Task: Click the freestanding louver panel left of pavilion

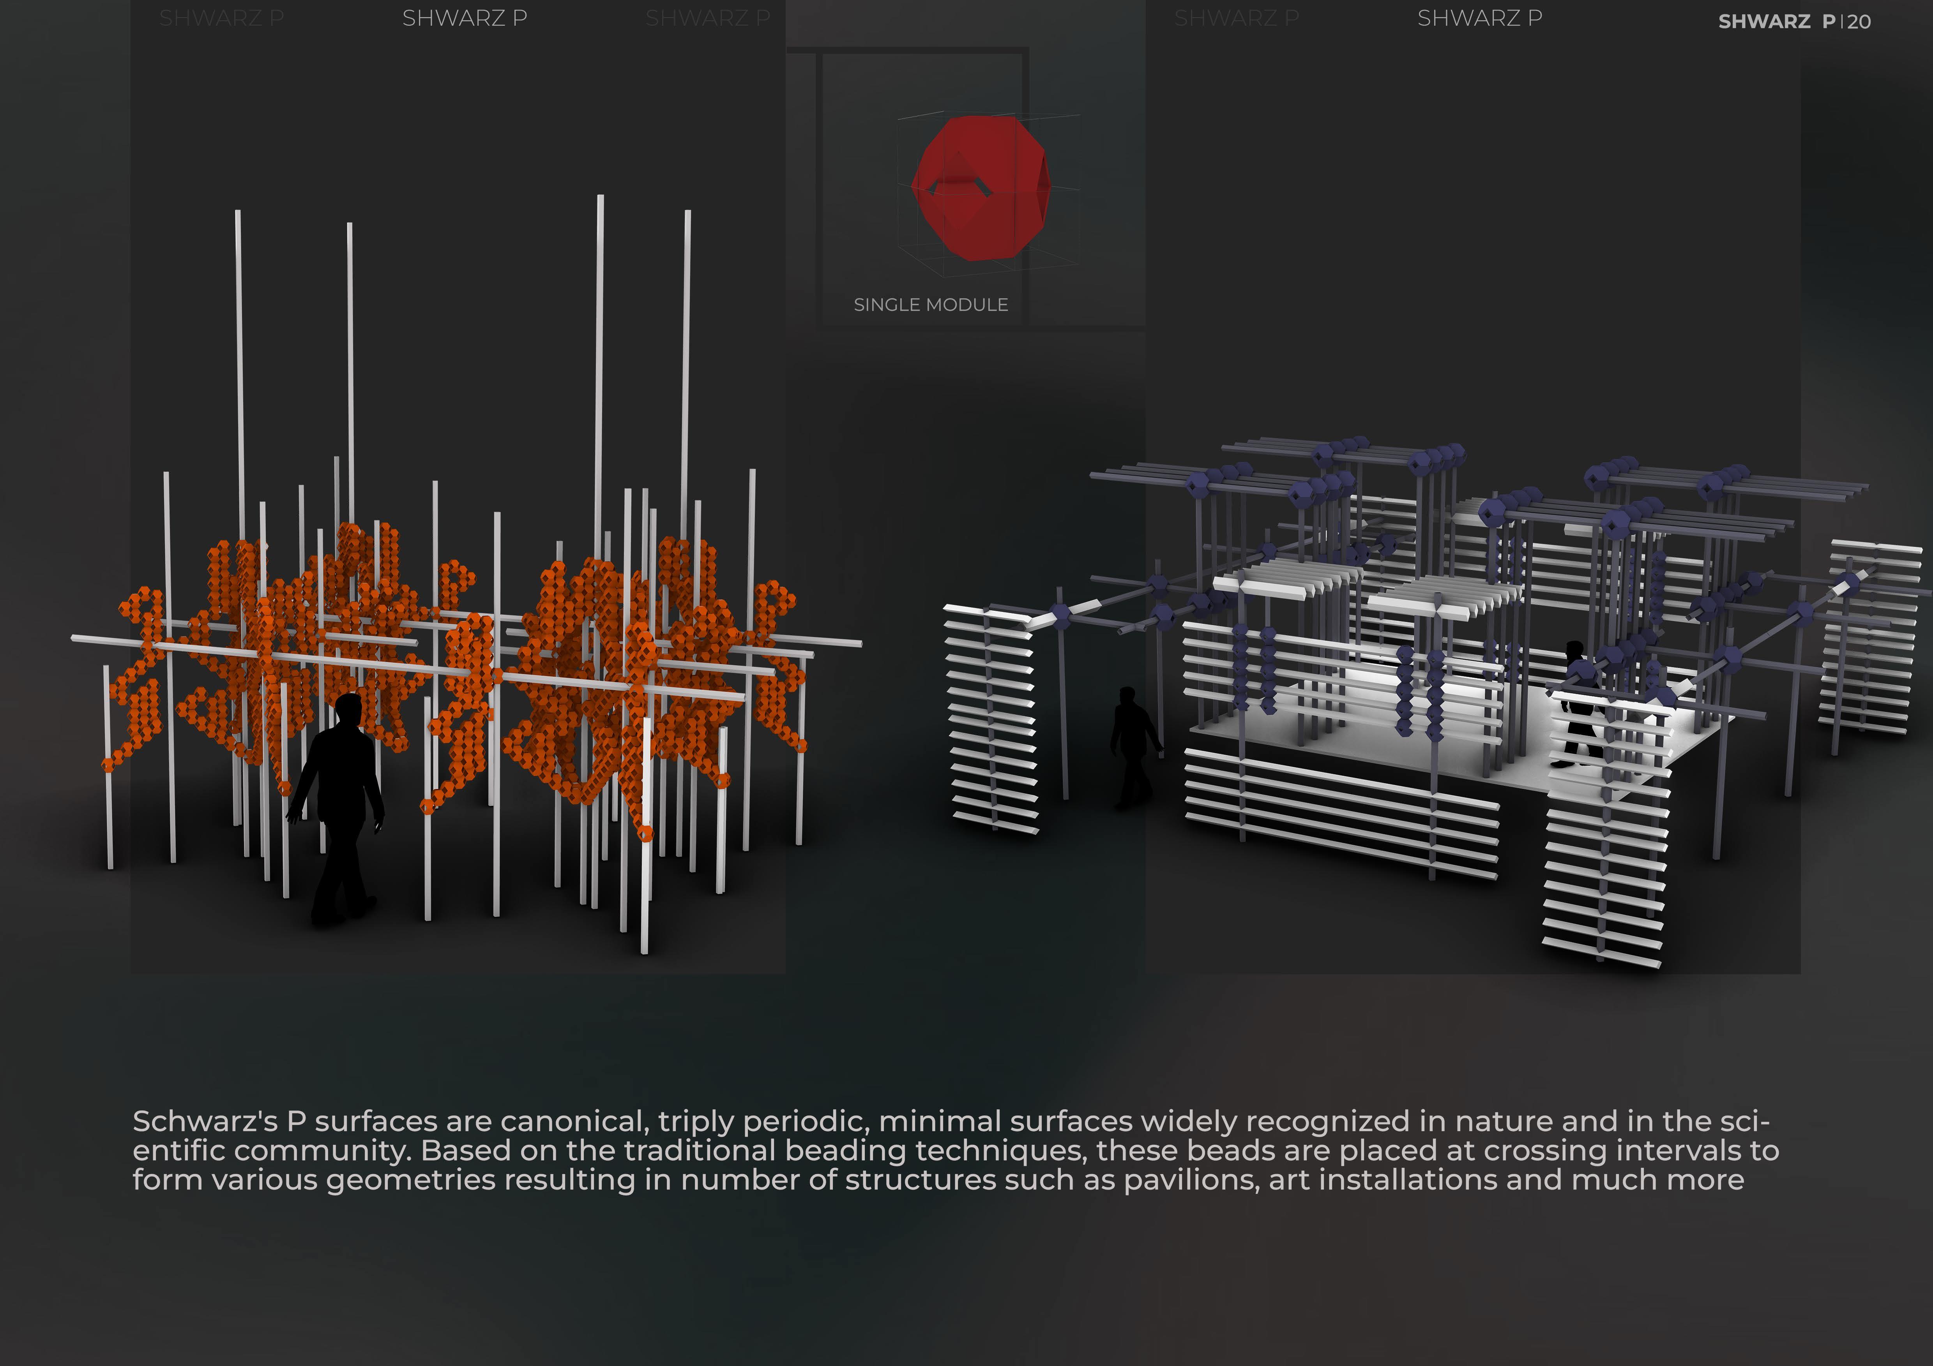Action: pyautogui.click(x=991, y=719)
